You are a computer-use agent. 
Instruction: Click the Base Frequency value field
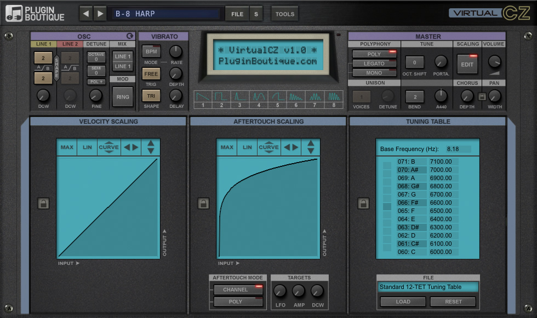458,149
